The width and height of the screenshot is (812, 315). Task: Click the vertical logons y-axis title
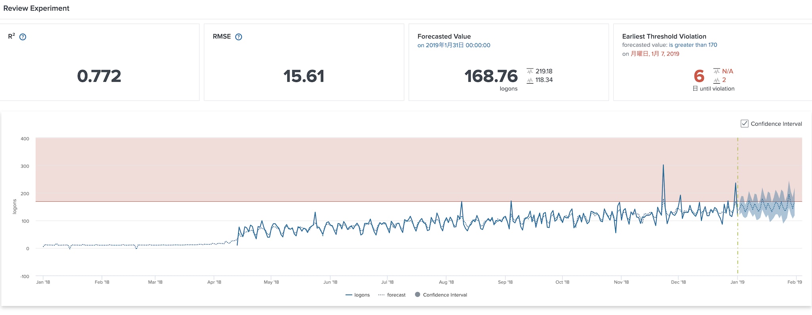[15, 206]
